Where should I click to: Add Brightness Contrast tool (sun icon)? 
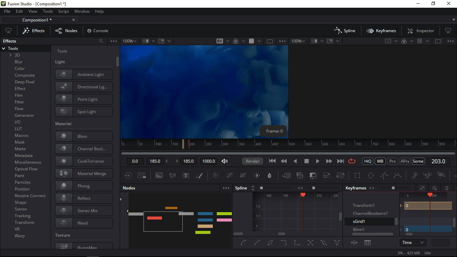coord(257,175)
